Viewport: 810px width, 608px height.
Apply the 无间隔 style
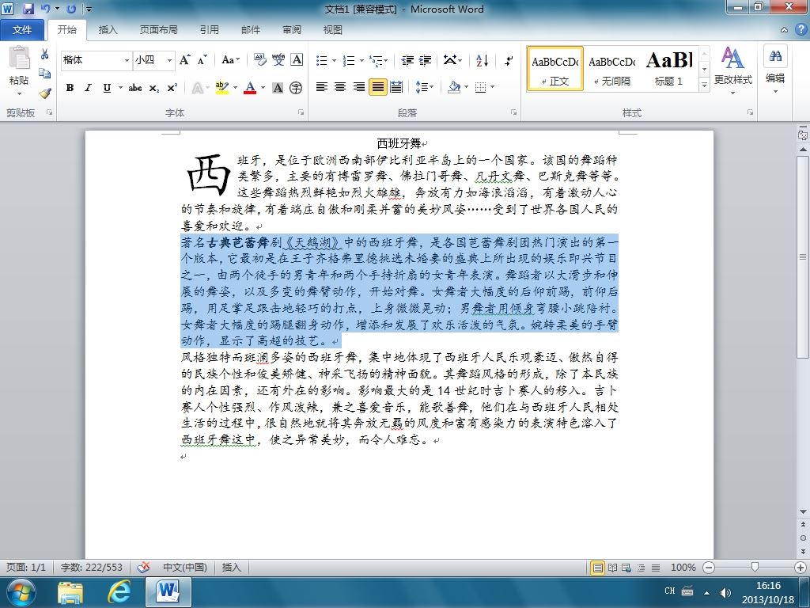(612, 69)
